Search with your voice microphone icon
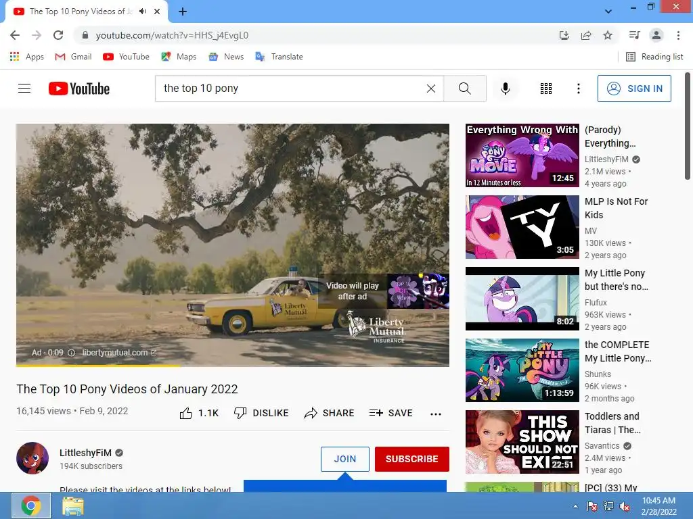Image resolution: width=693 pixels, height=519 pixels. point(506,89)
